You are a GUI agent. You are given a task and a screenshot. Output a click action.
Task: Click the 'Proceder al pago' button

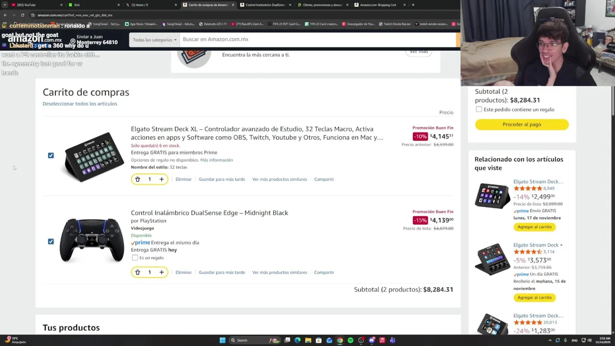[522, 124]
